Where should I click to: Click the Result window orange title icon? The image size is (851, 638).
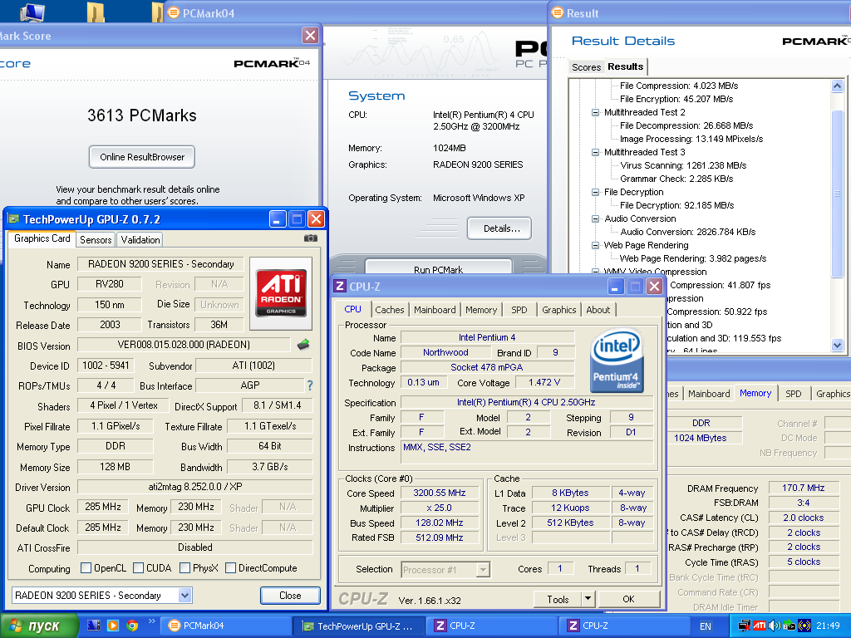pyautogui.click(x=558, y=12)
